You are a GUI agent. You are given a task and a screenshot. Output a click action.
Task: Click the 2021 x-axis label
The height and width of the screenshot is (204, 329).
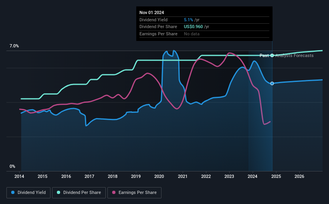183,176
